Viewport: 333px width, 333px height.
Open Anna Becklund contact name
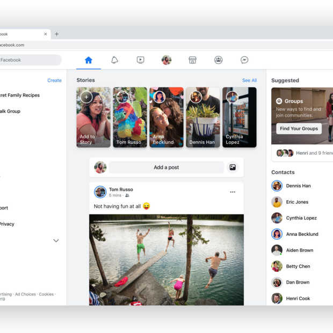pos(302,234)
